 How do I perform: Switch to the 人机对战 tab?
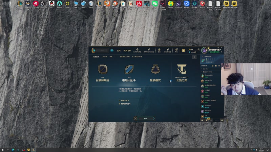click(x=104, y=57)
